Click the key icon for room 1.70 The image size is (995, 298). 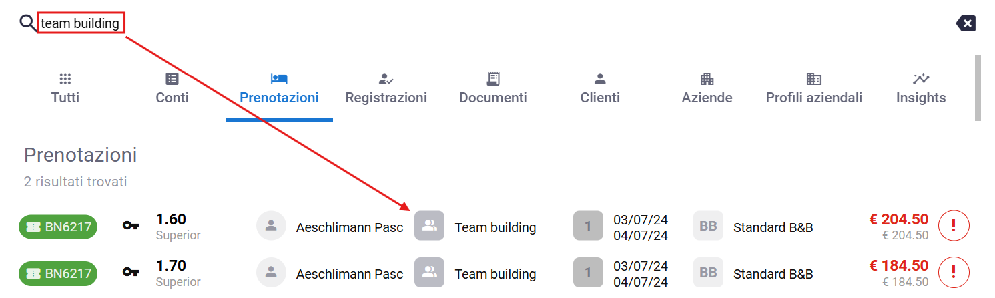click(x=131, y=273)
